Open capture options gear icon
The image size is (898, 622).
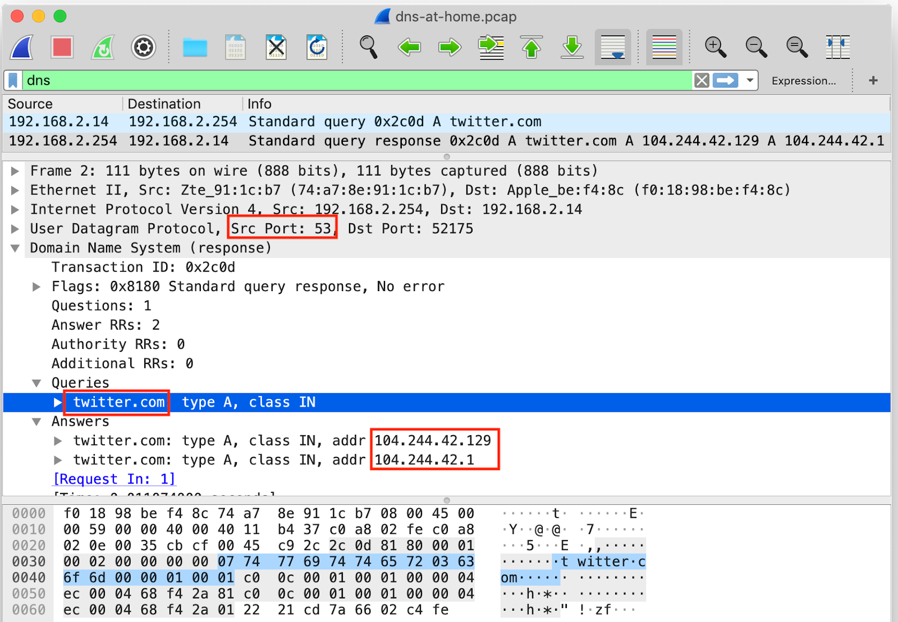coord(144,47)
